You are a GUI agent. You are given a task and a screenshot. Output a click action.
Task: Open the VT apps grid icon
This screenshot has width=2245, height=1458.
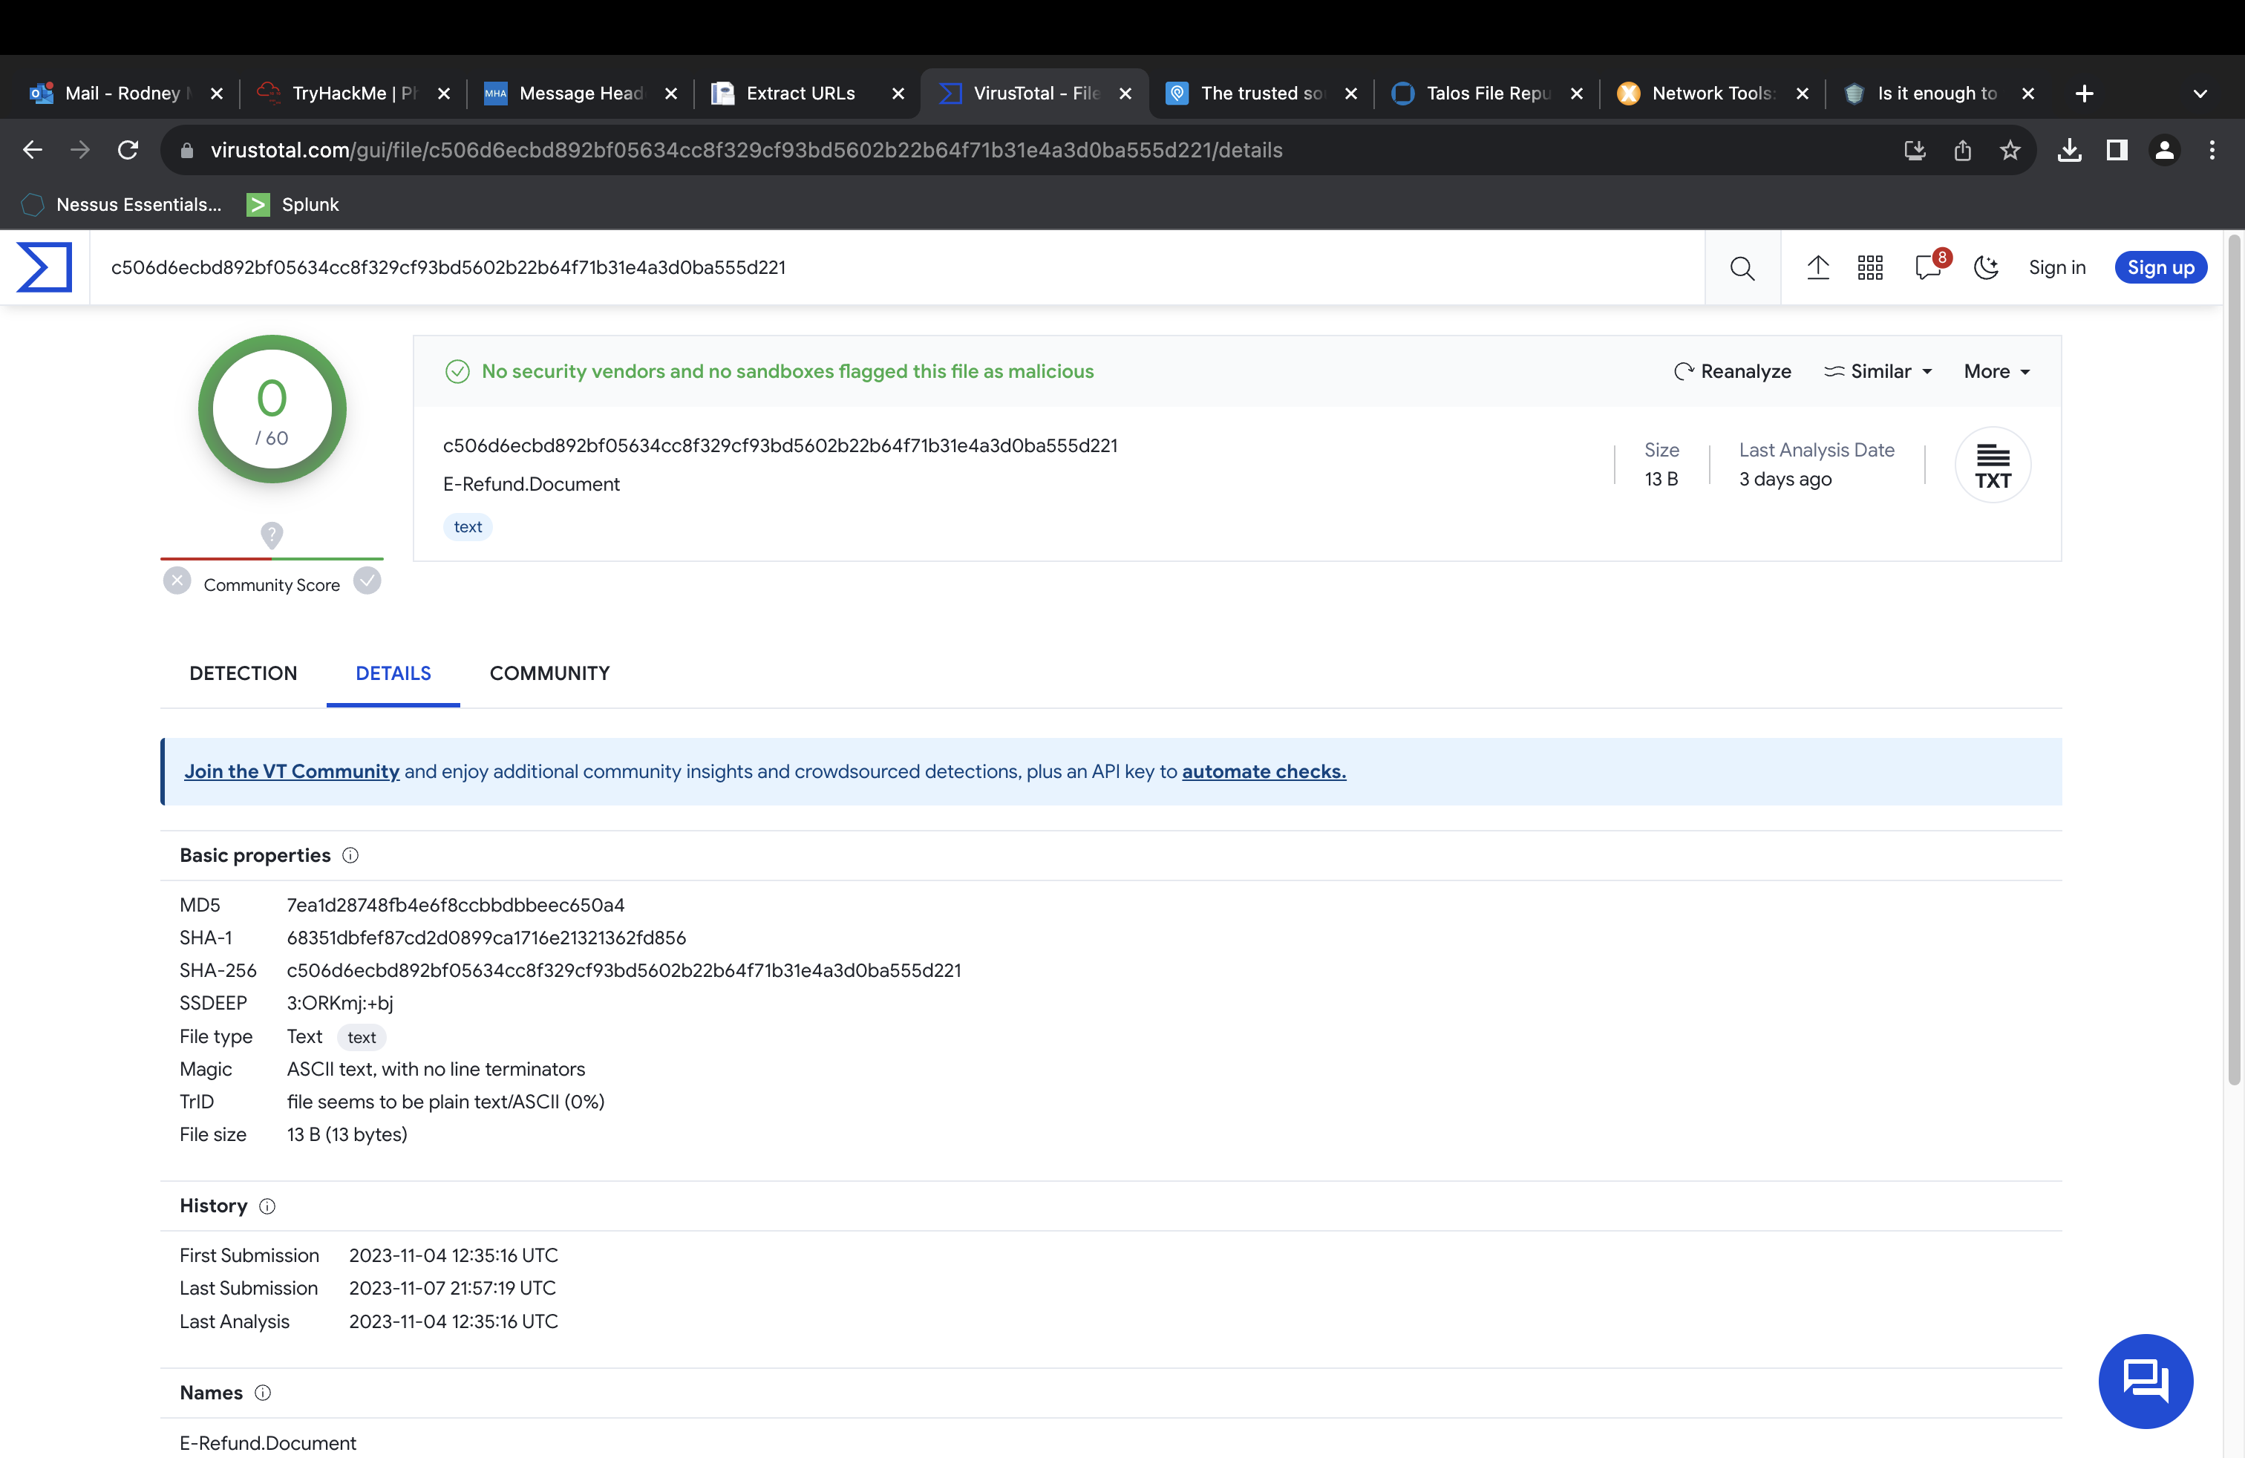tap(1869, 267)
